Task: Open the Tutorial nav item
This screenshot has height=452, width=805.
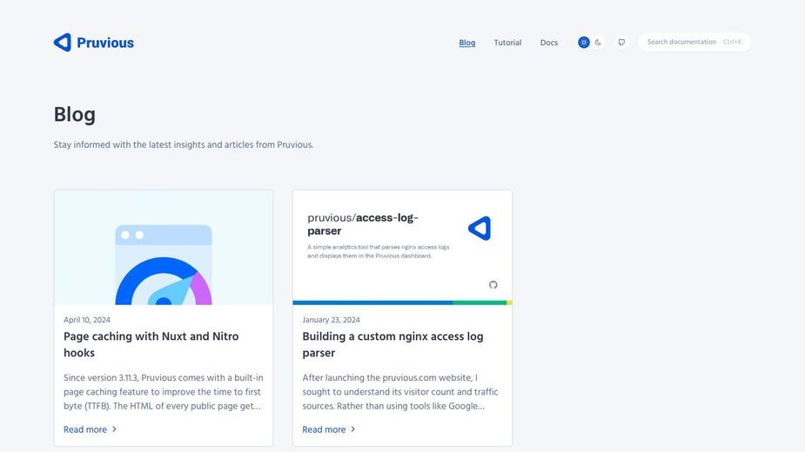Action: [507, 43]
